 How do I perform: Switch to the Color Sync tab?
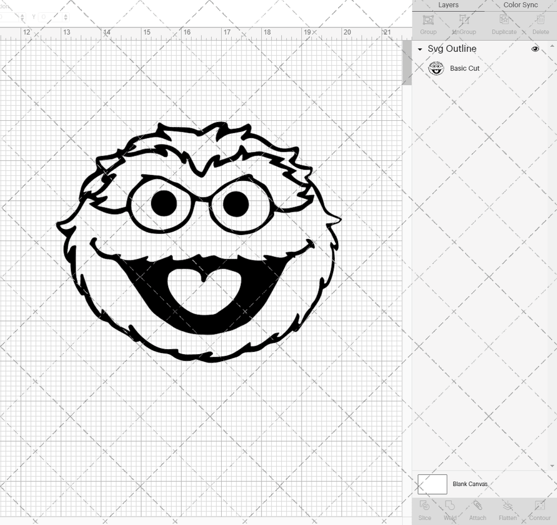tap(520, 5)
